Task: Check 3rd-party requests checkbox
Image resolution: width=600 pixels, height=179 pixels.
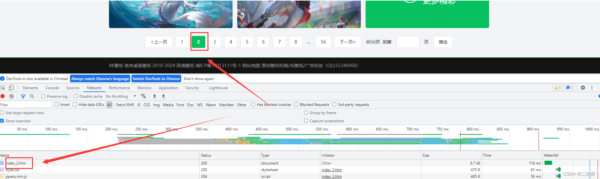Action: click(x=334, y=104)
